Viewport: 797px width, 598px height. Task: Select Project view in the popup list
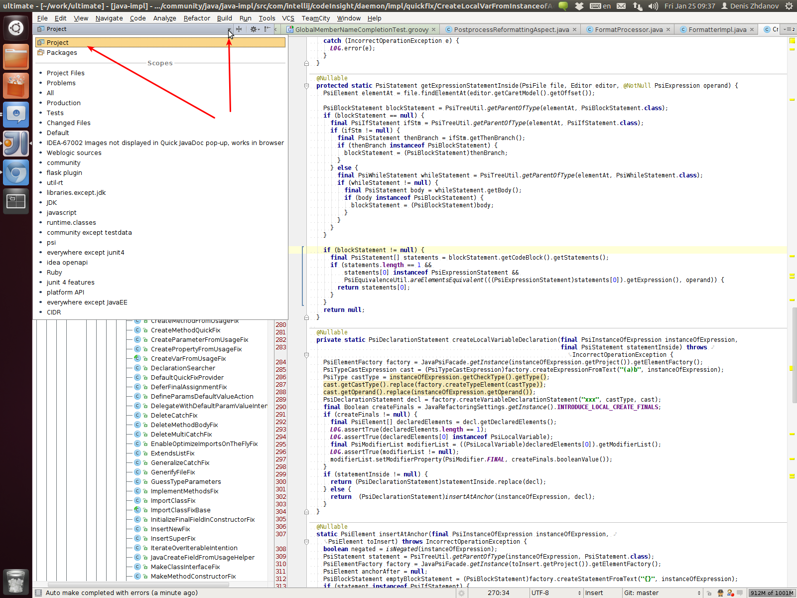tap(160, 42)
